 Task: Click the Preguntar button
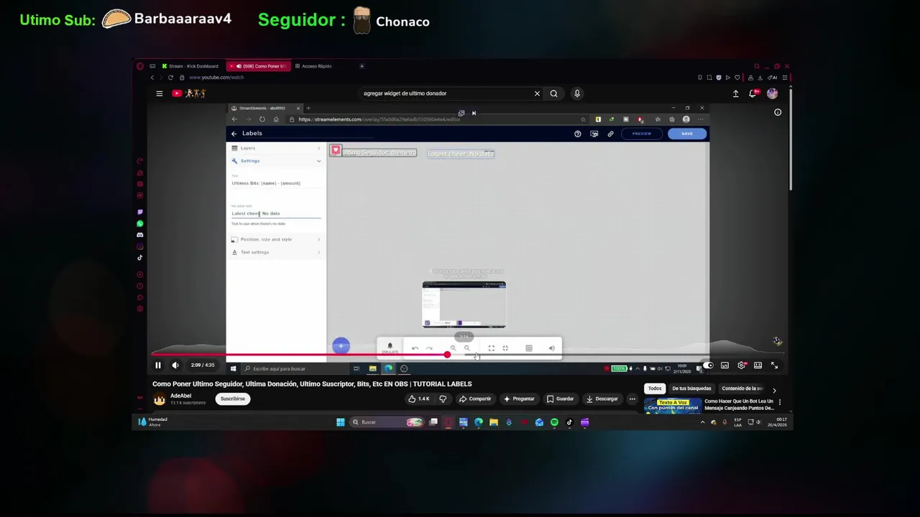520,399
